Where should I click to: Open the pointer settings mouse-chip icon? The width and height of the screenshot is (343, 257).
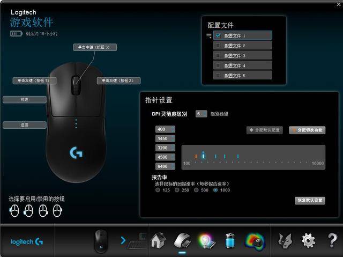(x=183, y=240)
